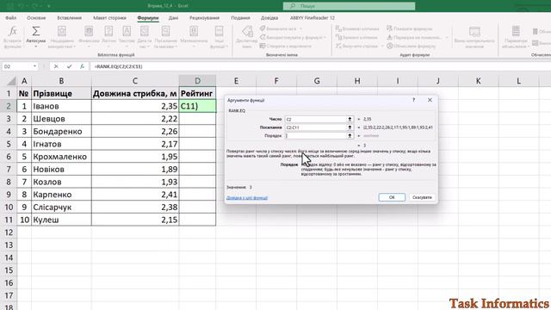This screenshot has height=310, width=551.
Task: Click the remove arrows command
Action: pos(356,46)
